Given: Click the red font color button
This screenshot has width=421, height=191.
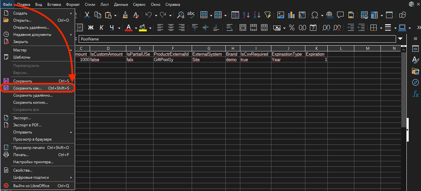Looking at the screenshot, I should (x=129, y=28).
